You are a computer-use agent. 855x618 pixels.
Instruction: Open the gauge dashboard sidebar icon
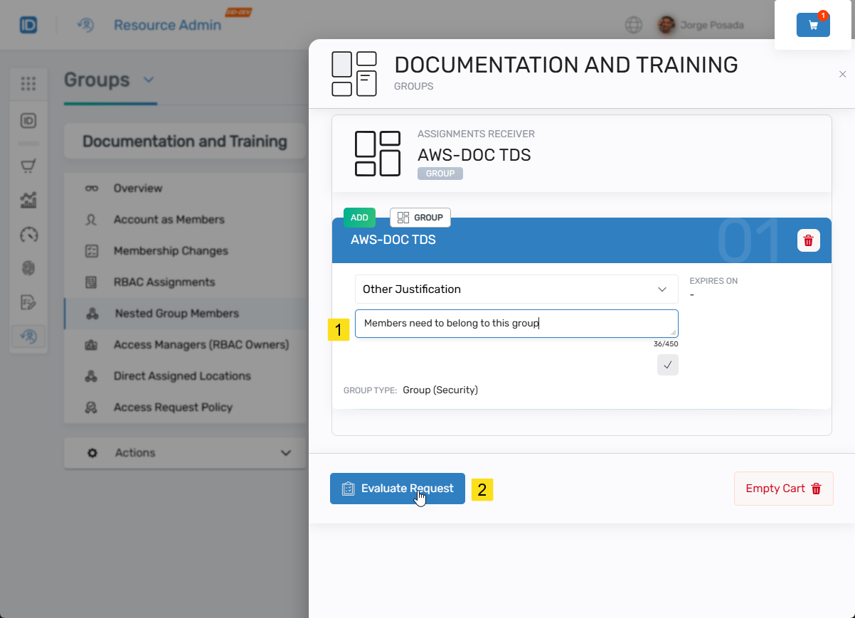pos(28,235)
